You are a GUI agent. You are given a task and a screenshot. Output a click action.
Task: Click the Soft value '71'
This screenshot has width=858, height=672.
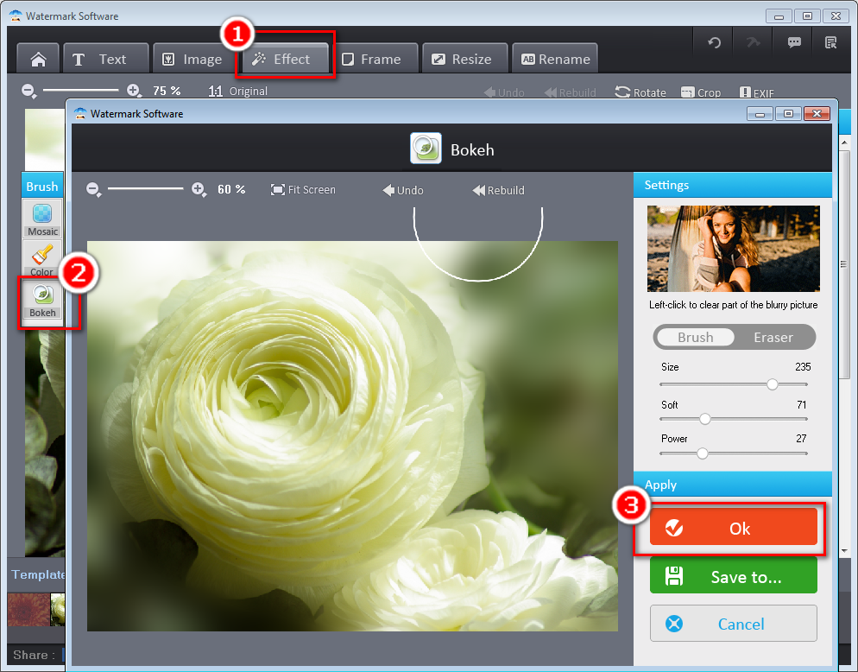(802, 405)
